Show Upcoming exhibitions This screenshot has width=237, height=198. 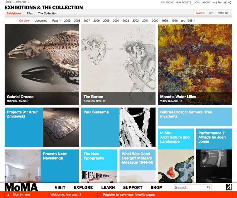pos(41,21)
